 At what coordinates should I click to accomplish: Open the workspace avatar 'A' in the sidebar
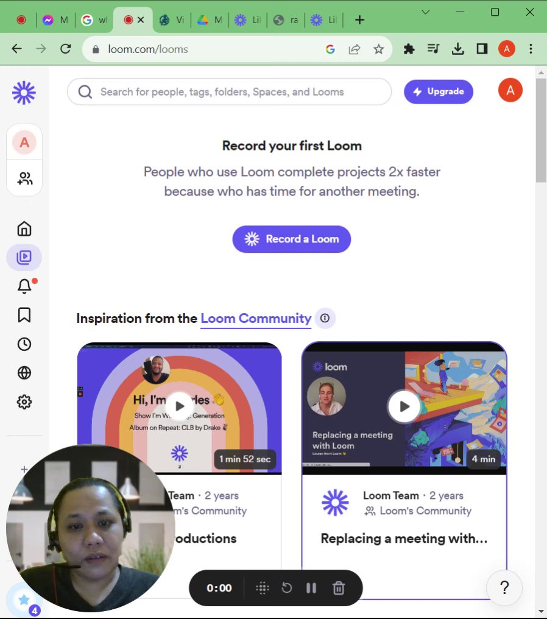(x=24, y=142)
